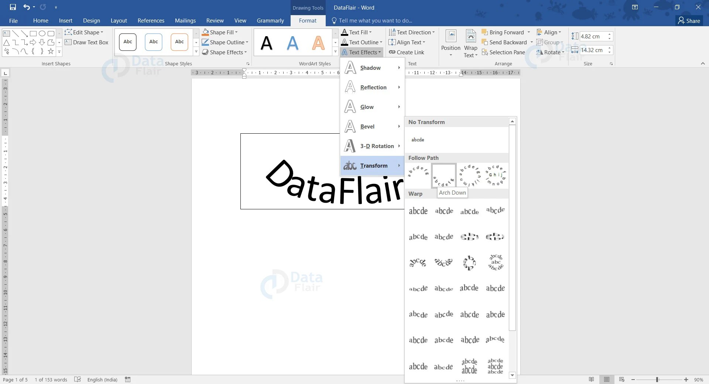Expand the Shape Fill dropdown
The height and width of the screenshot is (384, 709).
tap(236, 32)
